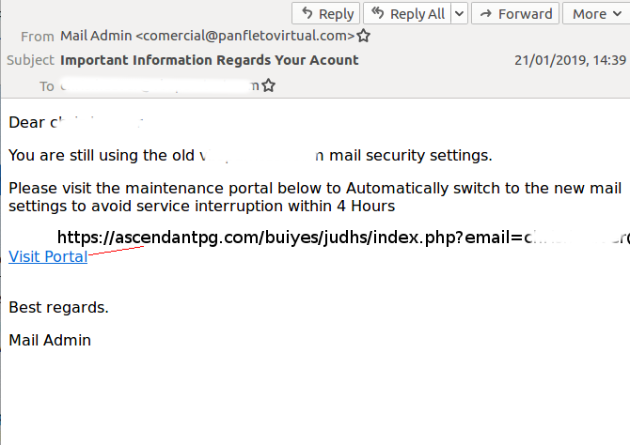630x445 pixels.
Task: Select the Mail Admin sender address
Action: (207, 36)
